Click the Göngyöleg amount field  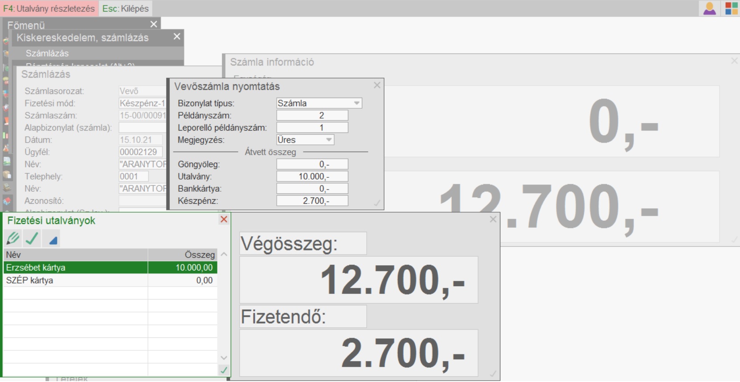point(312,164)
